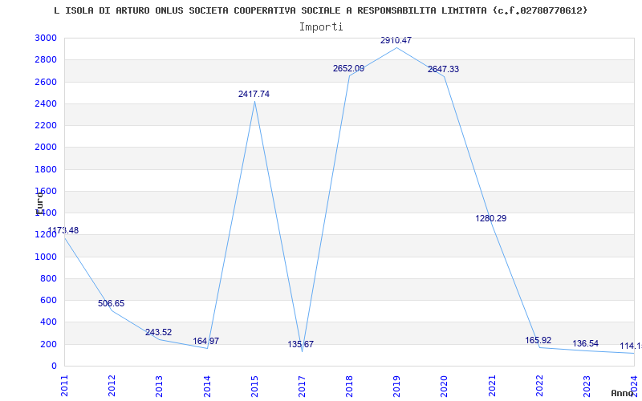Viewport: 642px width, 401px height.
Task: Click y-axis tick label 600
Action: pyautogui.click(x=49, y=300)
